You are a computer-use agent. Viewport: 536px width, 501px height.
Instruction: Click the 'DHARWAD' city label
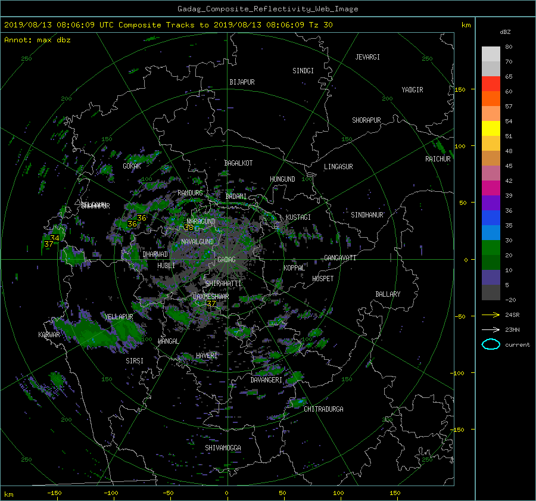155,254
